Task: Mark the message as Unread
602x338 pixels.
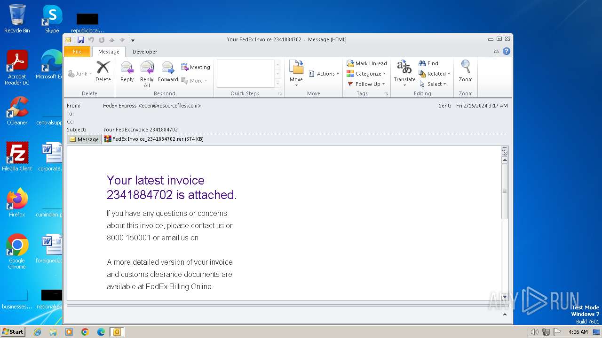Action: point(366,63)
